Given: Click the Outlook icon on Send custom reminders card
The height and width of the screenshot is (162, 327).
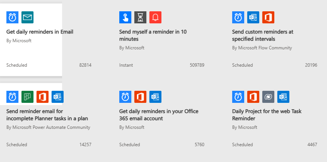Looking at the screenshot, I should (x=253, y=17).
